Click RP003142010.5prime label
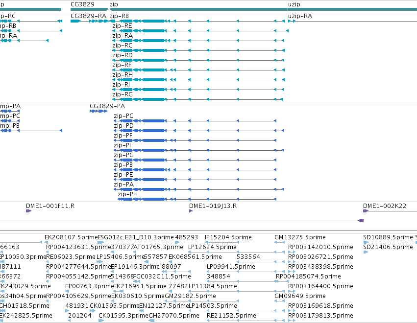Viewport: 417px width, 323px height. [x=321, y=247]
